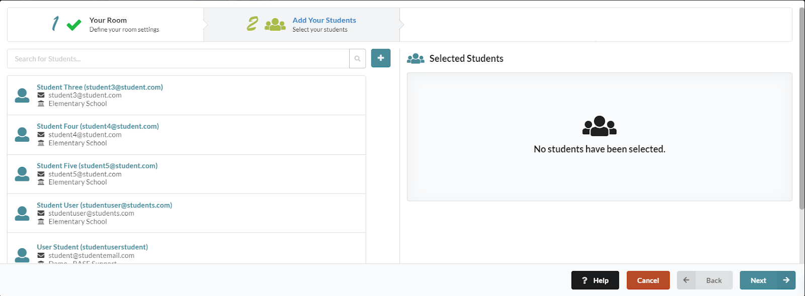Viewport: 805px width, 296px height.
Task: Go Back to previous step
Action: coord(705,280)
